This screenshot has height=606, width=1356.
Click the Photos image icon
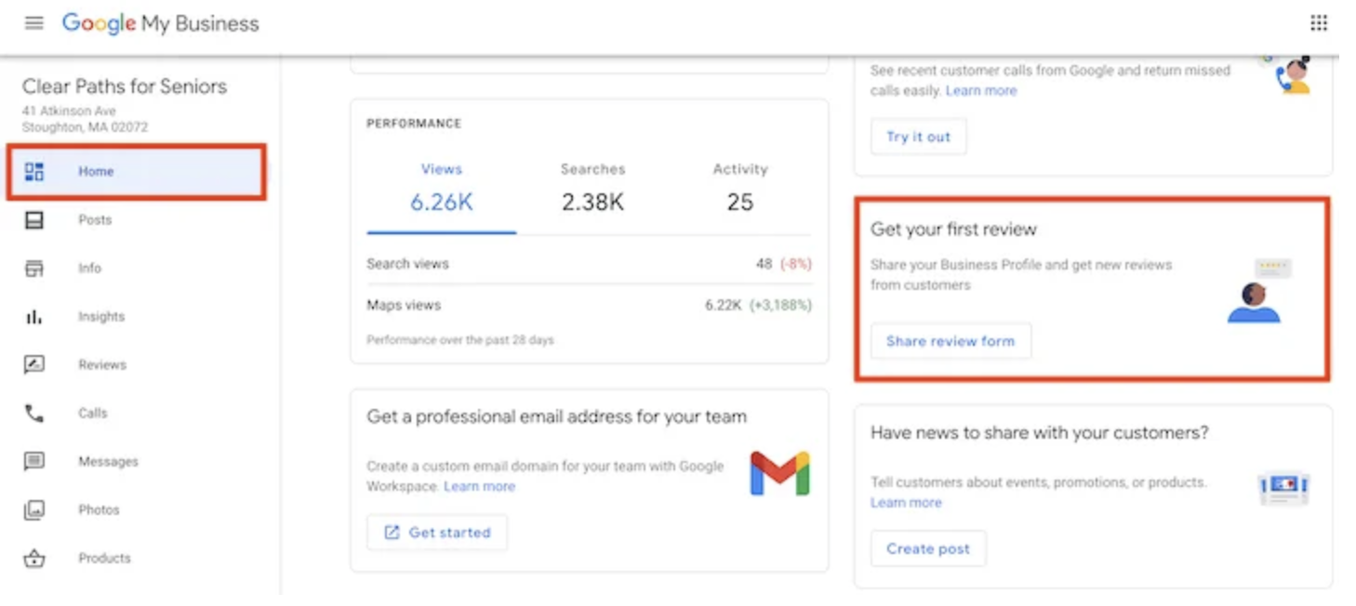(34, 510)
